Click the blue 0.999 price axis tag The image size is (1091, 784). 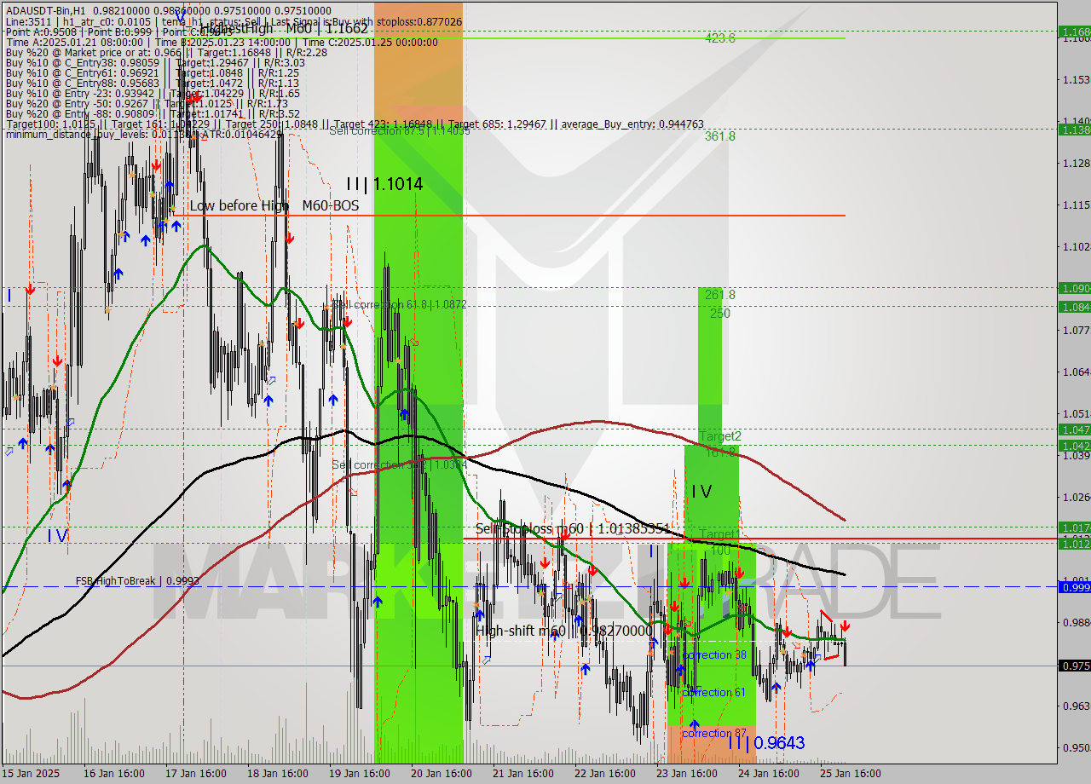(x=1074, y=587)
